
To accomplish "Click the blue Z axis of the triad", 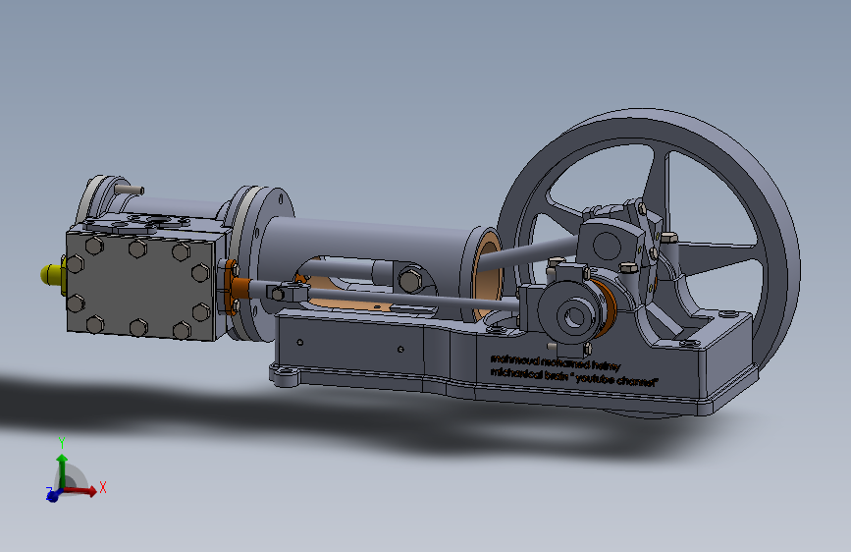I will coord(53,495).
